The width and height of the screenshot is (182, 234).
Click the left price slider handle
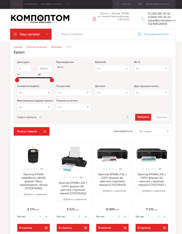click(x=17, y=80)
